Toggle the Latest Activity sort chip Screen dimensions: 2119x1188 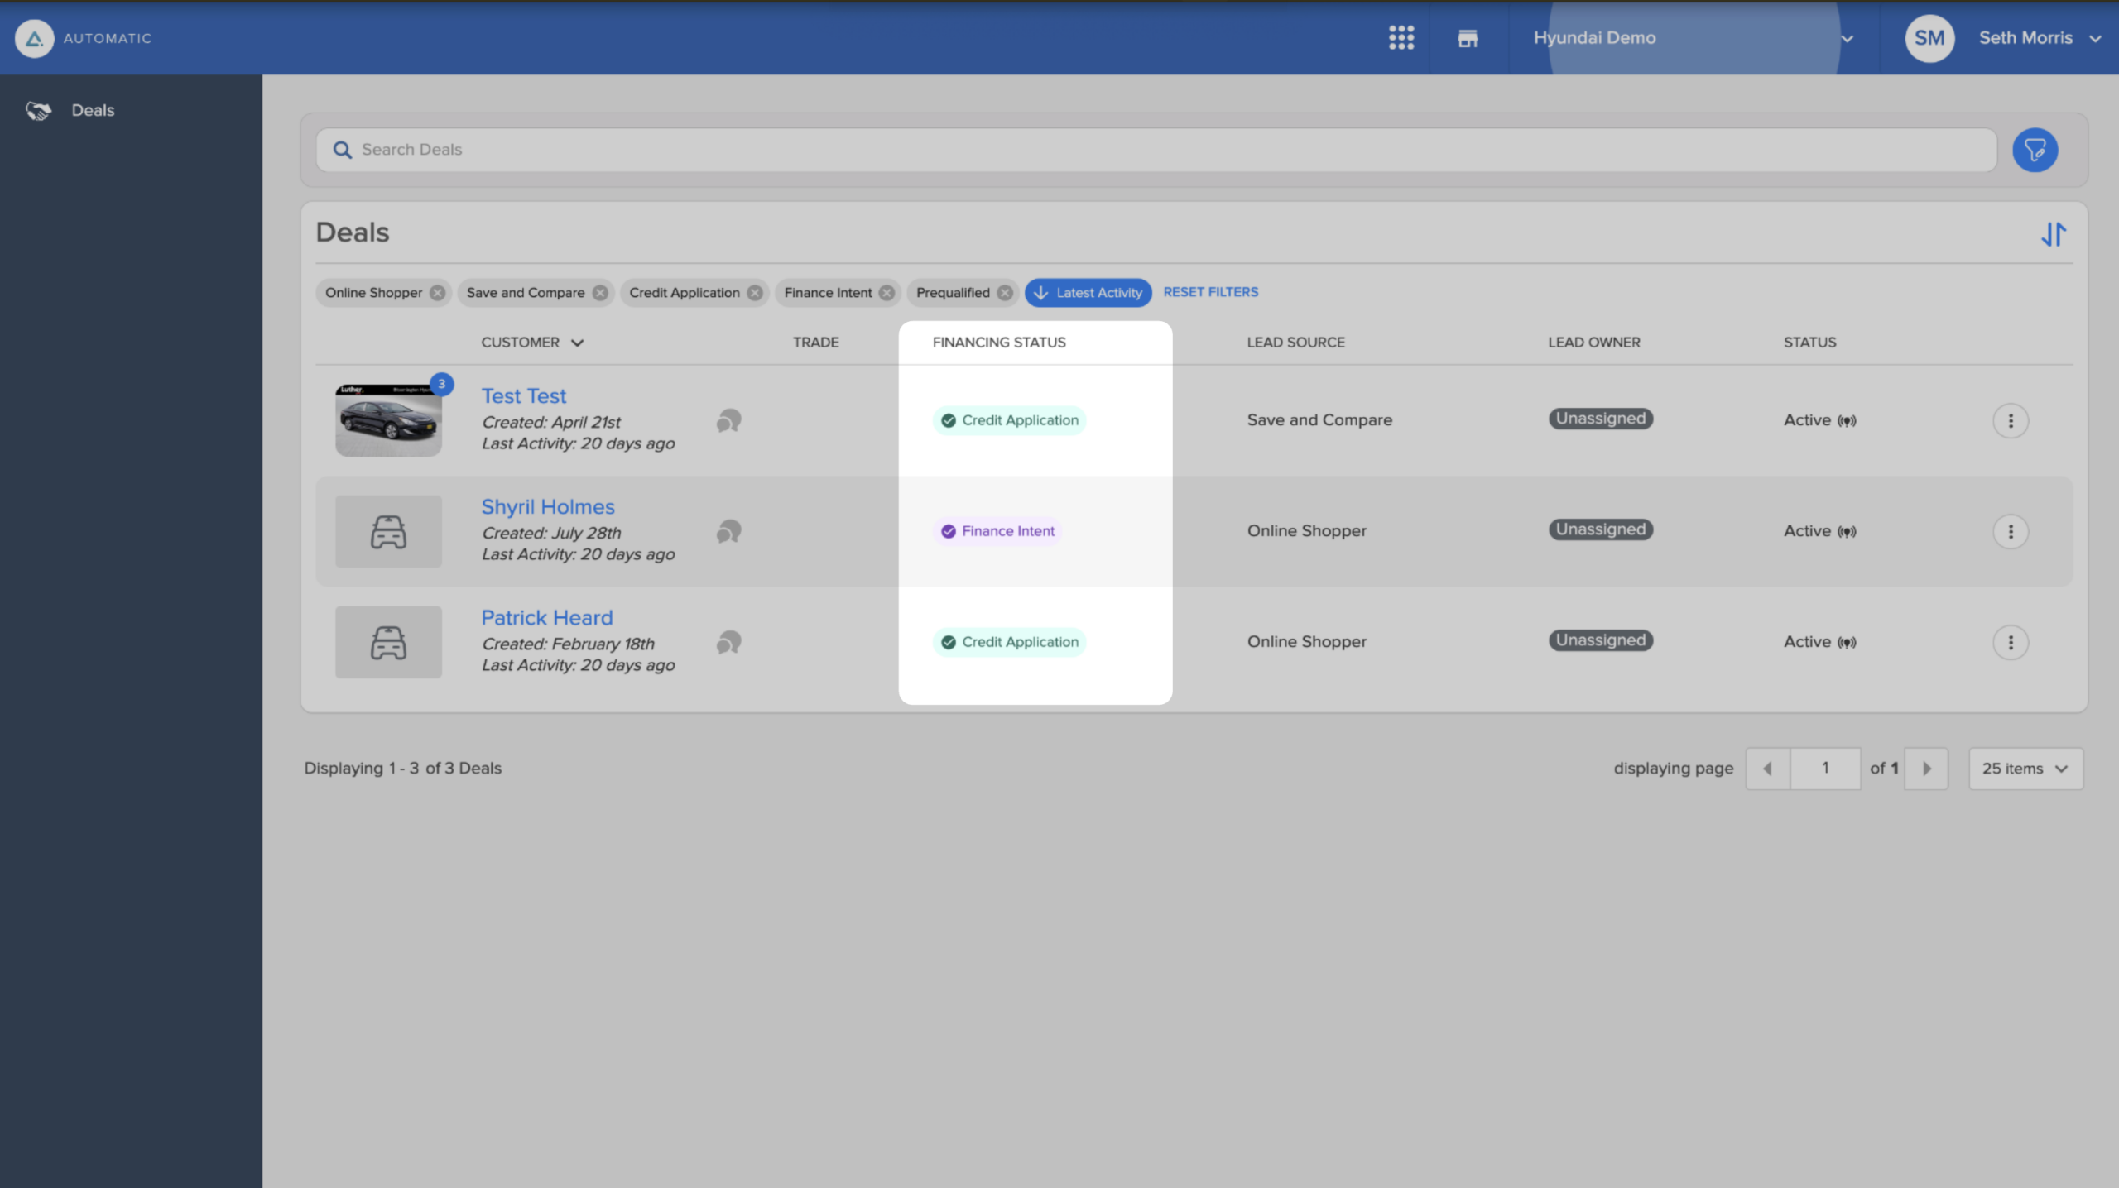pos(1088,293)
